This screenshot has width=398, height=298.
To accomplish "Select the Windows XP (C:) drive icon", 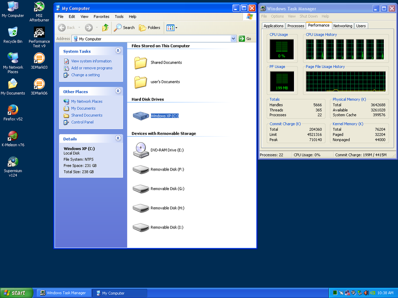I will [x=141, y=116].
